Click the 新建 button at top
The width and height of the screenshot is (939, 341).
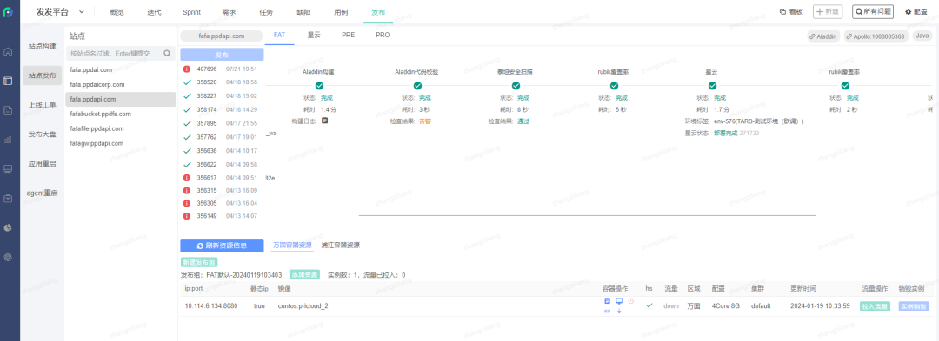pyautogui.click(x=827, y=11)
